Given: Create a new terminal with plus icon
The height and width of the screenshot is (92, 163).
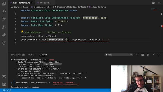Looking at the screenshot, I should pos(137,55).
